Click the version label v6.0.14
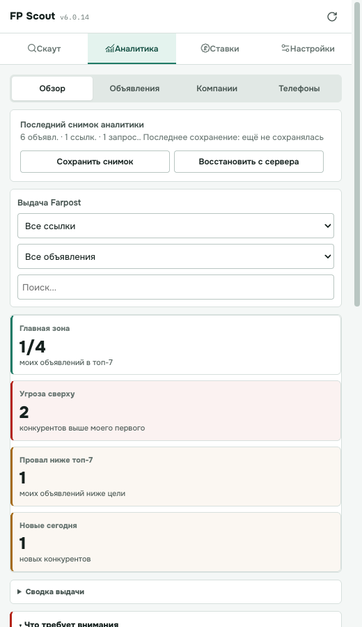 click(74, 17)
